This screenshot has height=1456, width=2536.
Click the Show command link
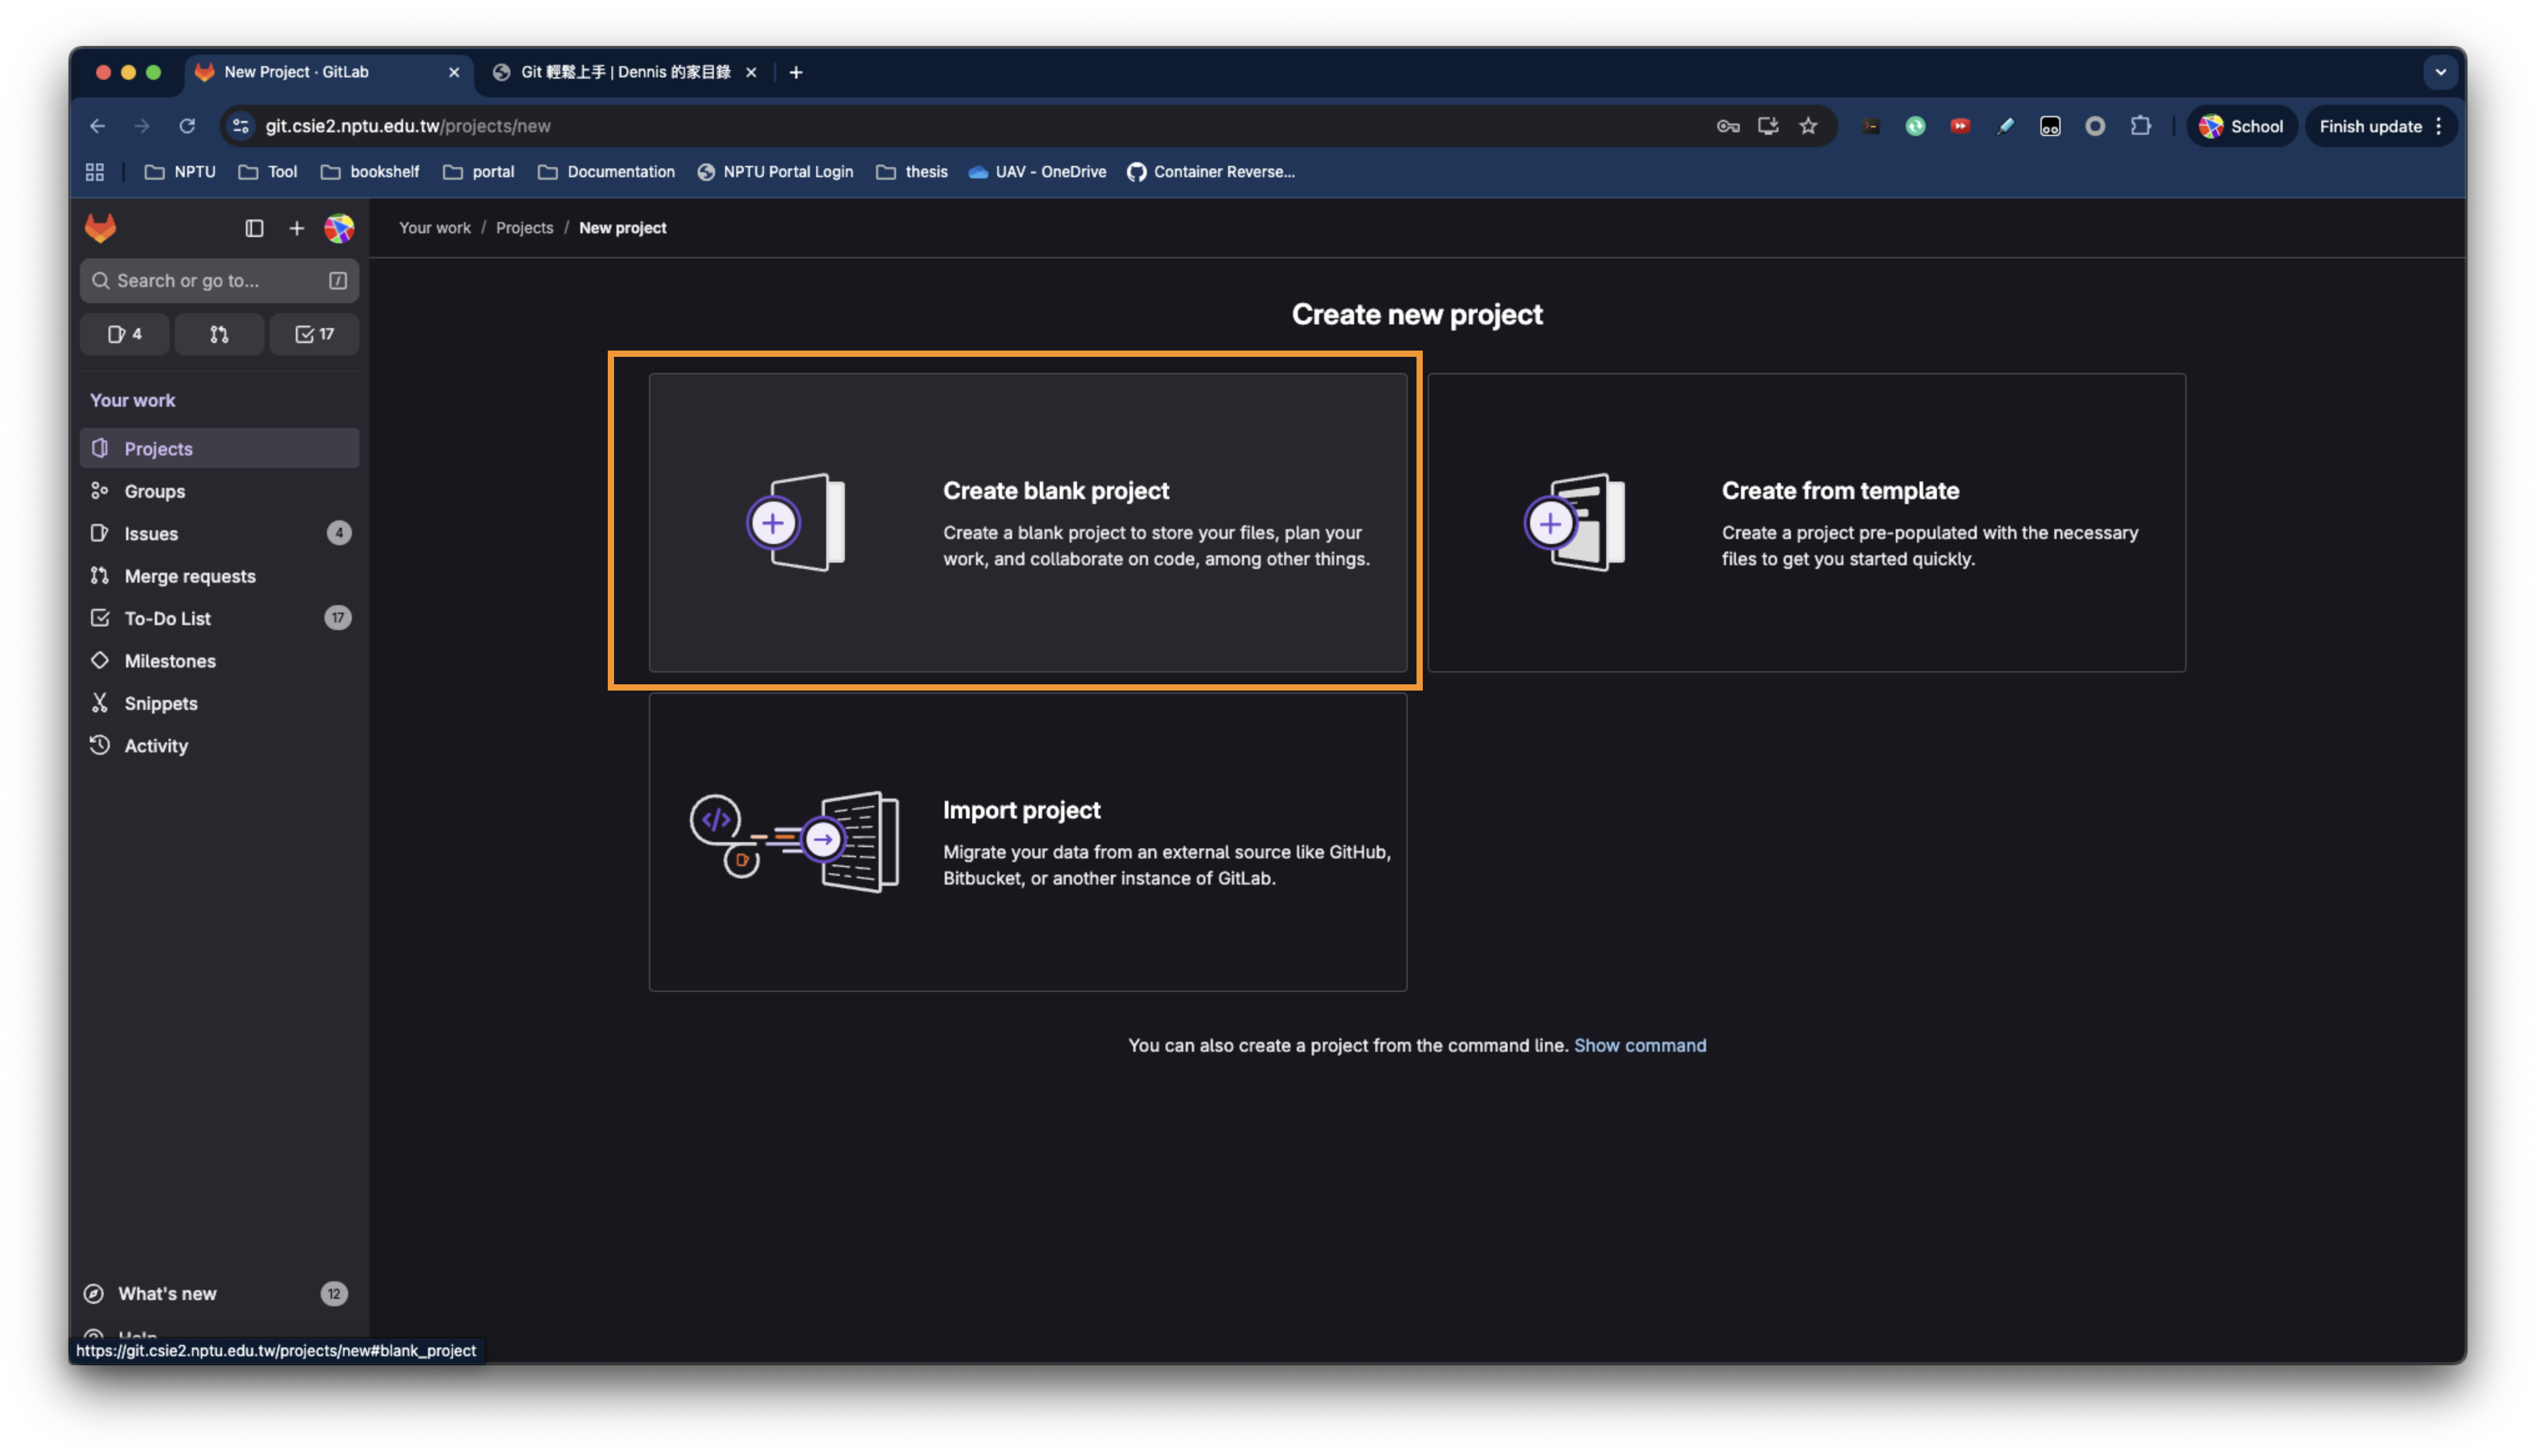(x=1639, y=1045)
